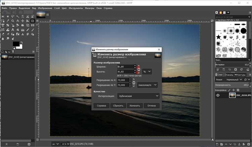Open the percent unit dropdown for size
Screen dimensions: 252x147
click(147, 72)
